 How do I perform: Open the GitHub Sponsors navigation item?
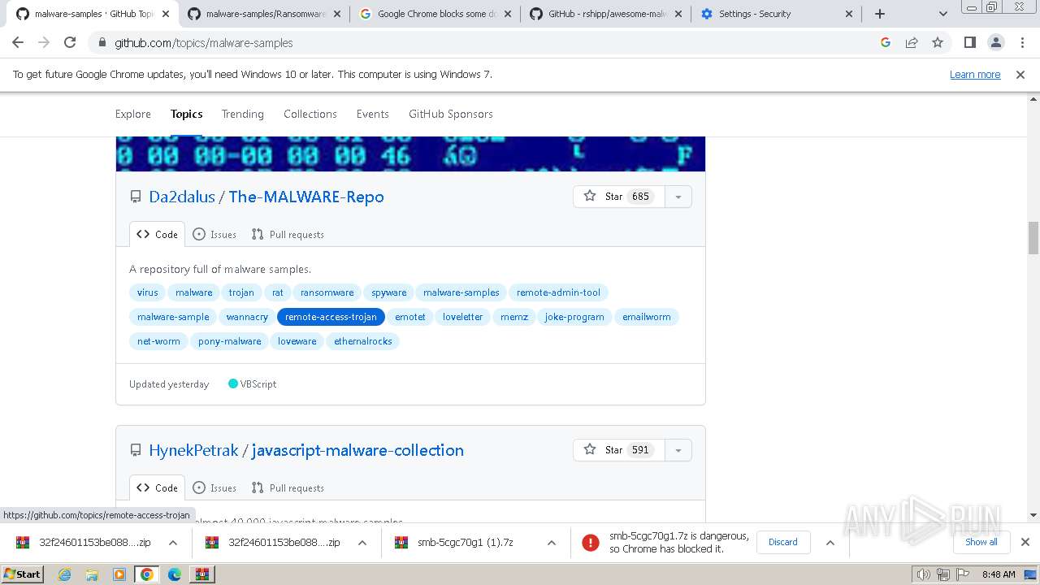tap(451, 114)
